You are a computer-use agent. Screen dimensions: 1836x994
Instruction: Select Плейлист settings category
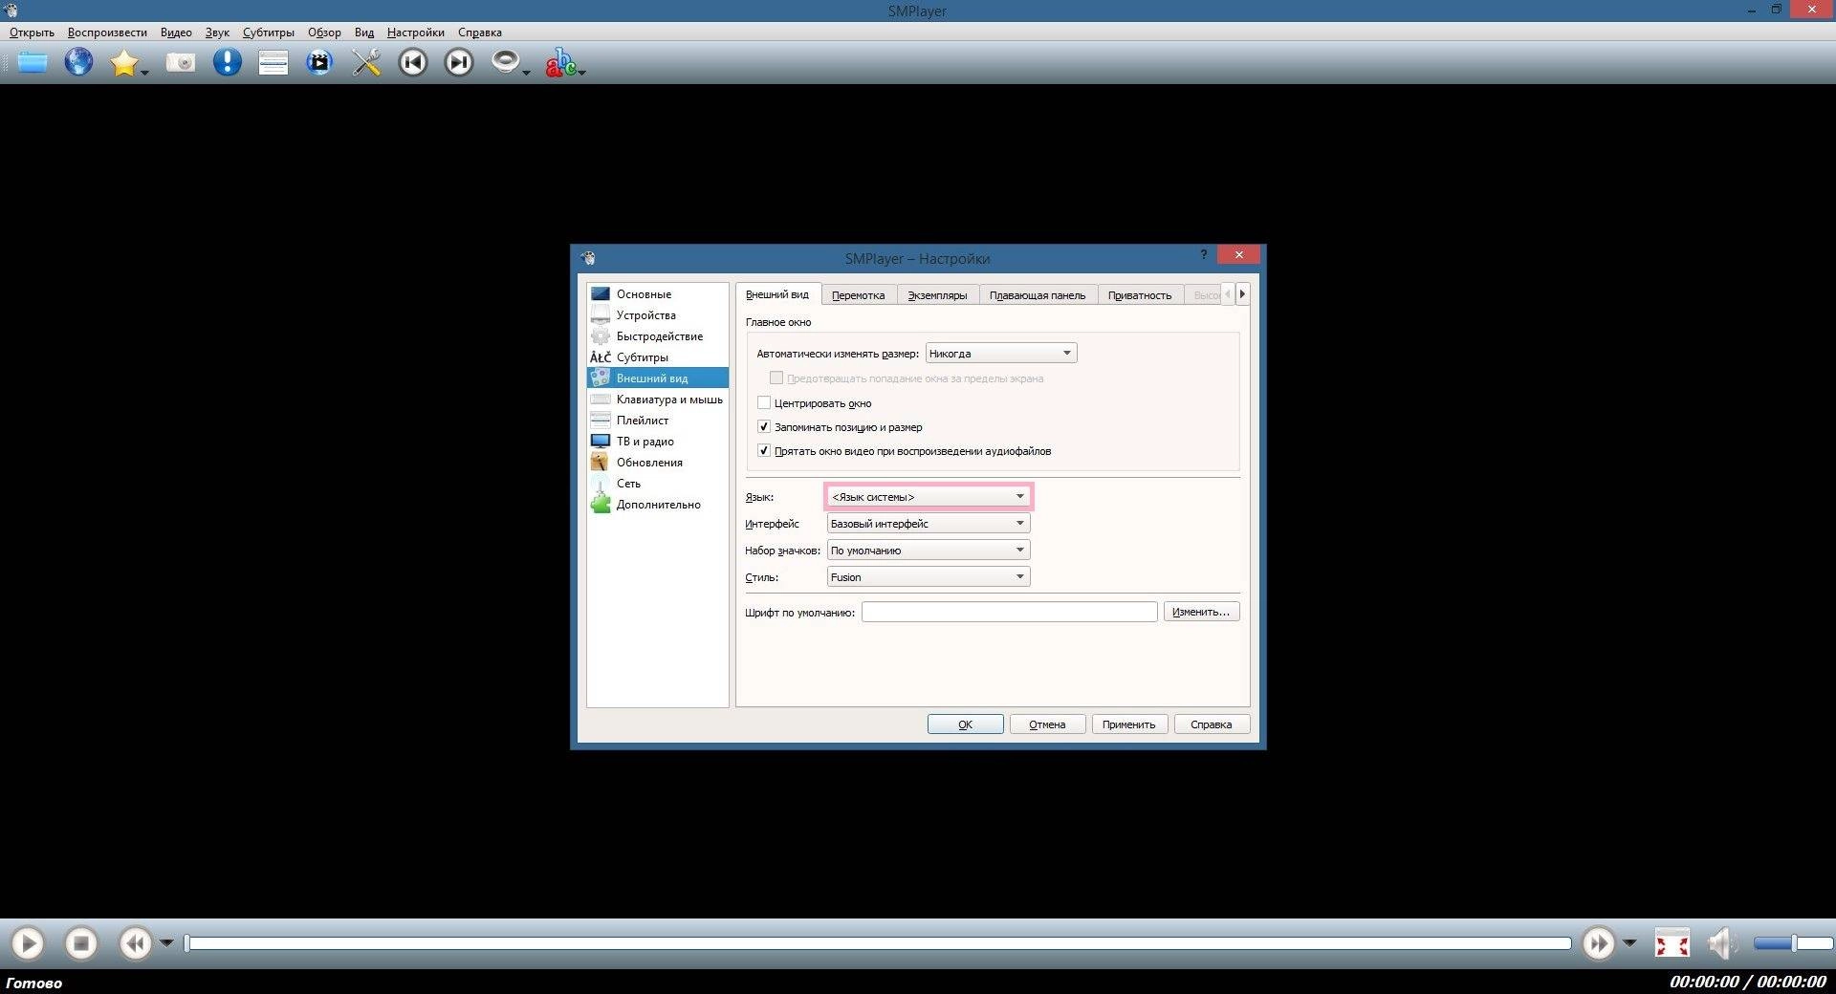pyautogui.click(x=658, y=421)
